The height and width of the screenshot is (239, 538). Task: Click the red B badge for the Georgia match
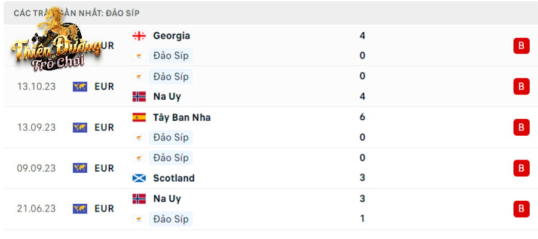[x=521, y=46]
